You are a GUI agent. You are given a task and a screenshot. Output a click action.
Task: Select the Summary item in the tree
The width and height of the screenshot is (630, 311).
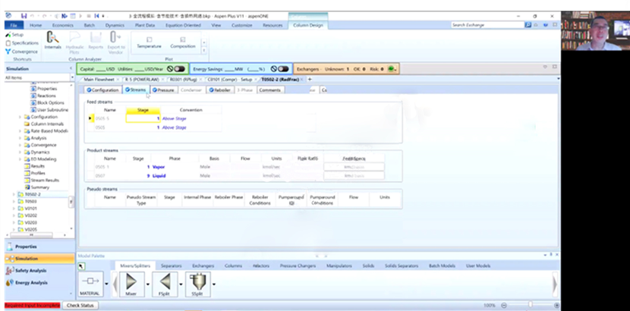coord(39,187)
